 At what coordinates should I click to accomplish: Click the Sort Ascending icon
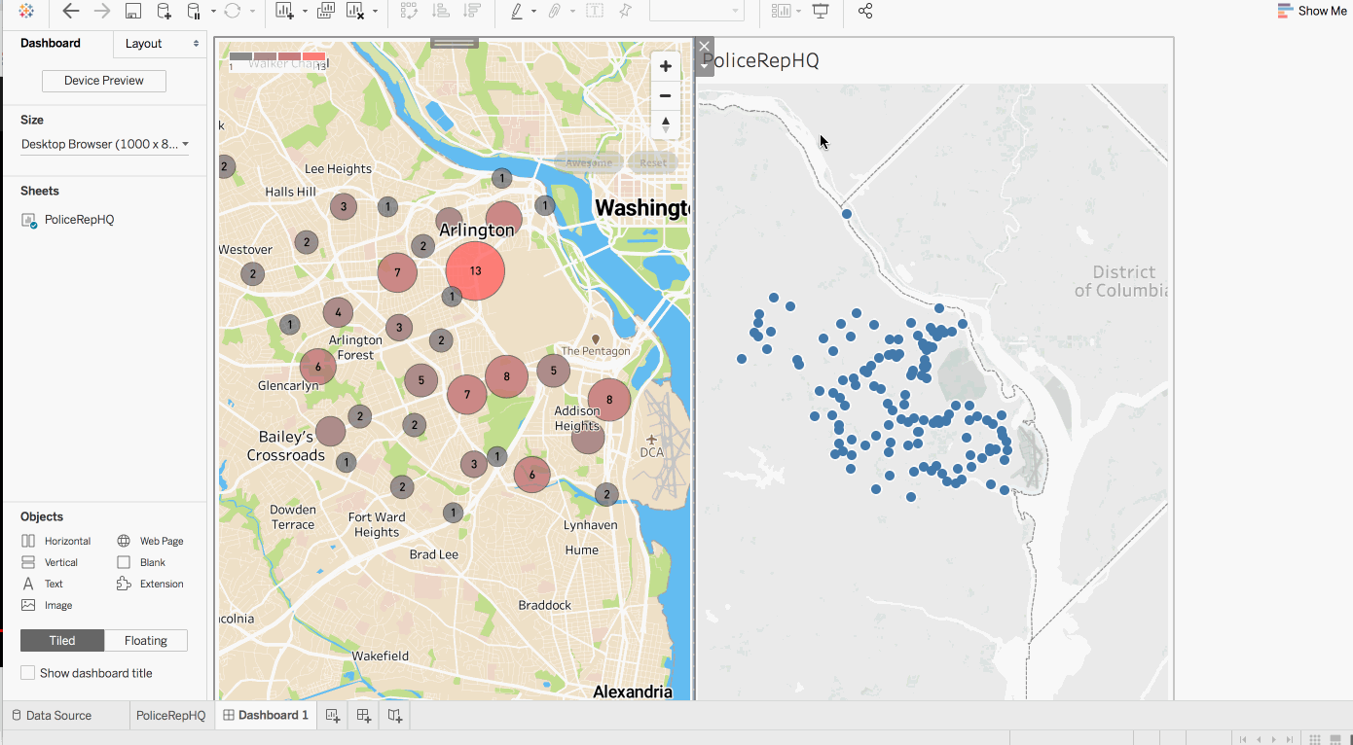coord(440,11)
